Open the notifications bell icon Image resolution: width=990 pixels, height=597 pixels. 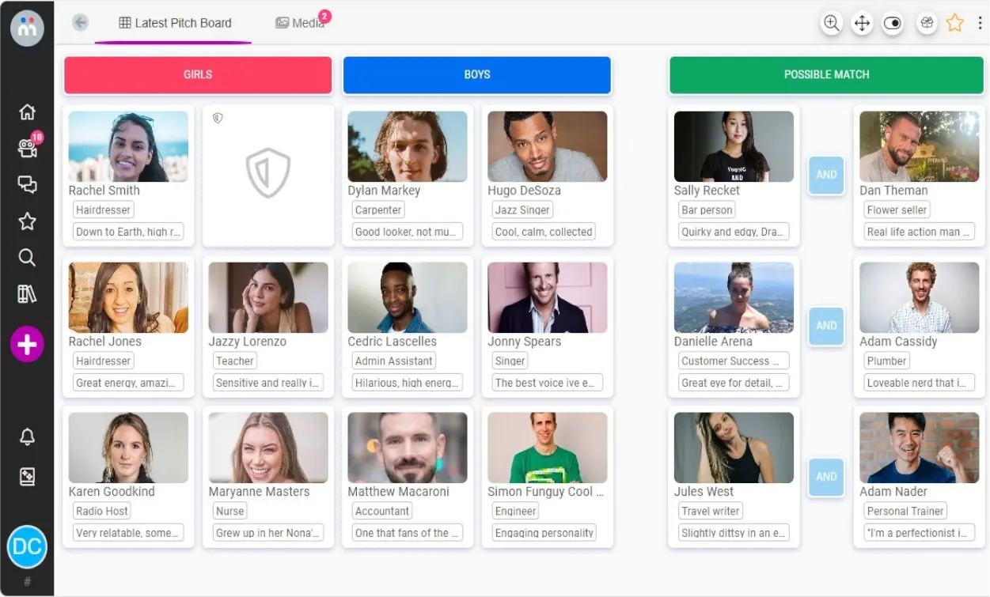tap(27, 436)
